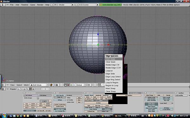Click the SR:2-Model screen name field
This screenshot has height=118, width=190.
coord(62,5)
